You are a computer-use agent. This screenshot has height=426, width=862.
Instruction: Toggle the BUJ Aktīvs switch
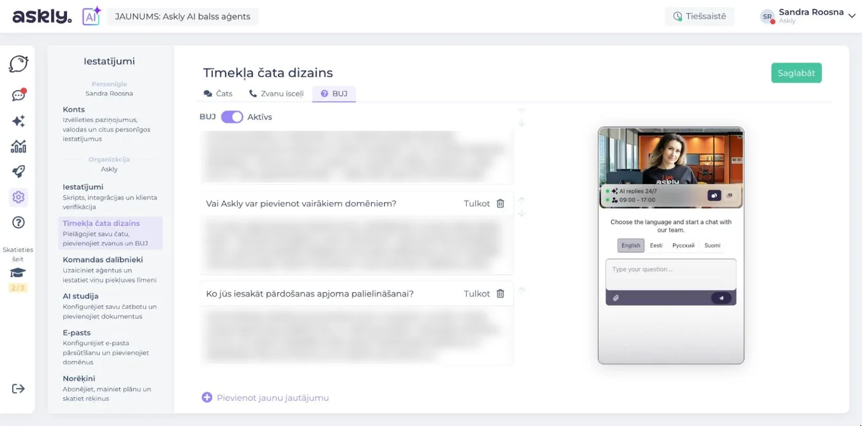pyautogui.click(x=232, y=117)
